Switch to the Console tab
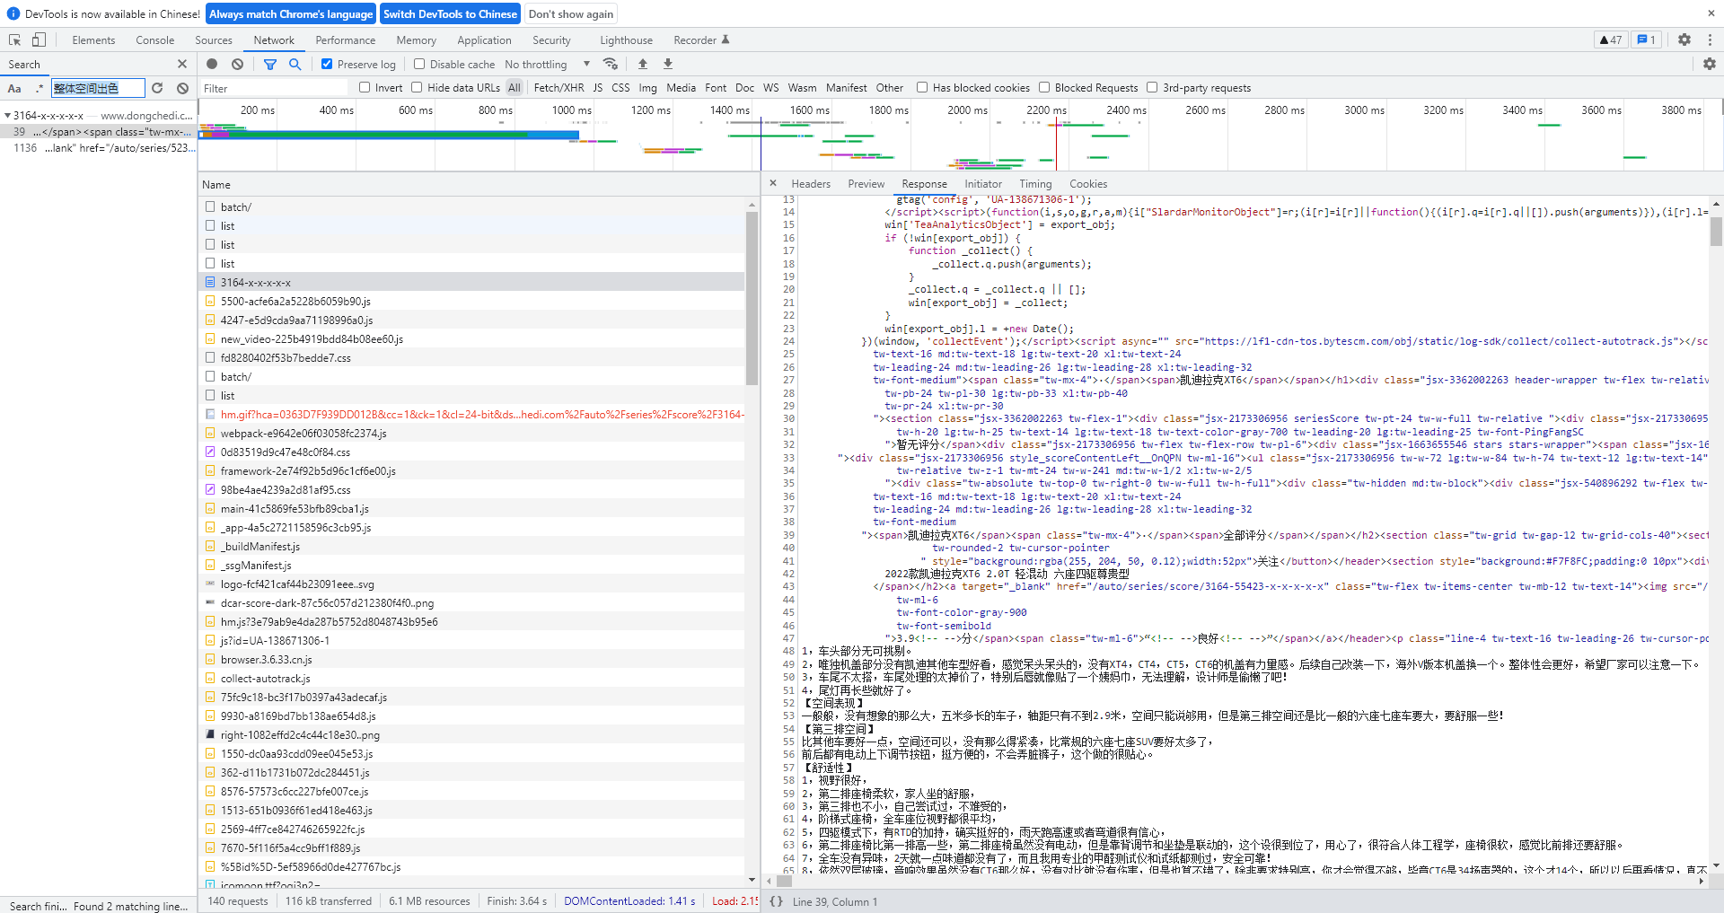Image resolution: width=1724 pixels, height=913 pixels. coord(155,40)
